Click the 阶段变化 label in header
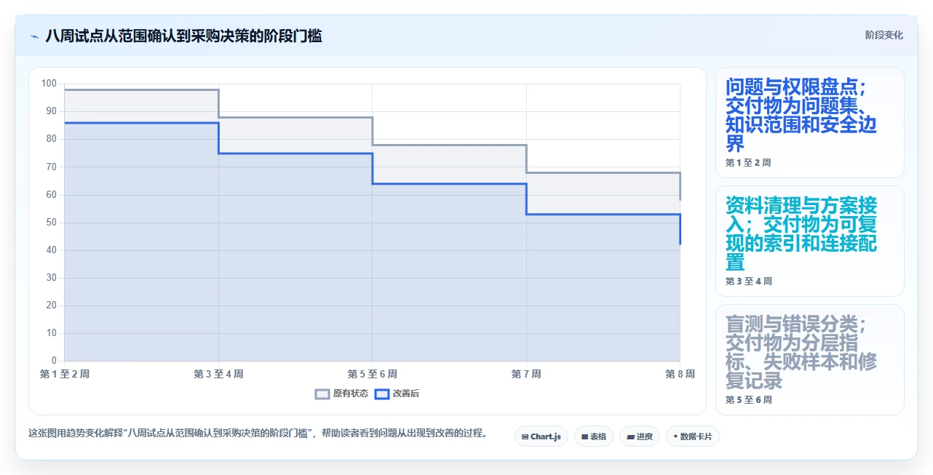The image size is (933, 475). [x=884, y=35]
